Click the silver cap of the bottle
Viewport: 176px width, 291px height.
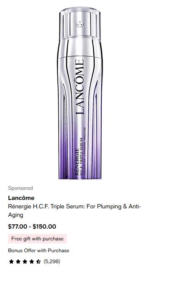[x=80, y=23]
